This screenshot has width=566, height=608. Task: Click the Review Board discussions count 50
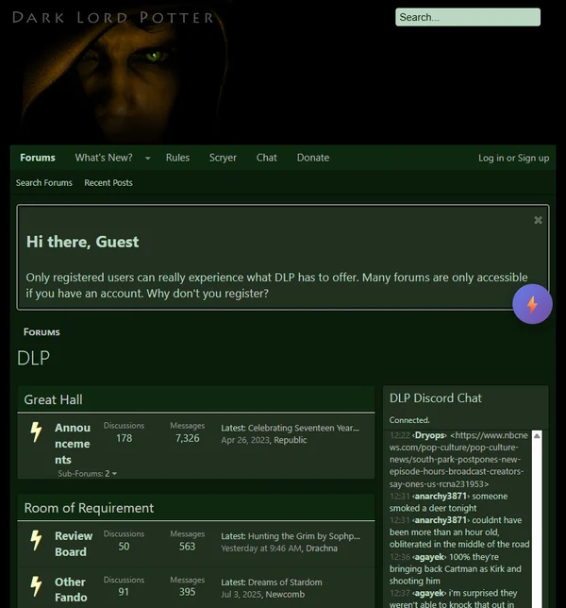(x=124, y=547)
